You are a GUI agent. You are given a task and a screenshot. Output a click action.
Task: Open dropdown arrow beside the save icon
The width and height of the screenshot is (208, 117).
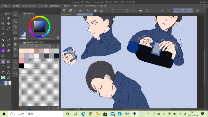[106, 10]
